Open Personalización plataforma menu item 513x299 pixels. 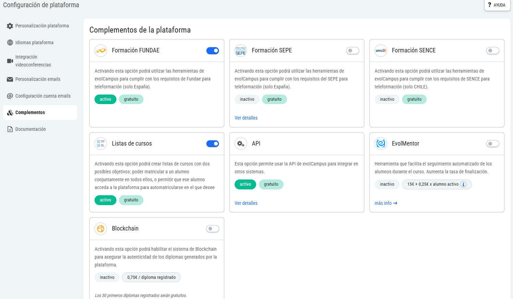pyautogui.click(x=40, y=26)
